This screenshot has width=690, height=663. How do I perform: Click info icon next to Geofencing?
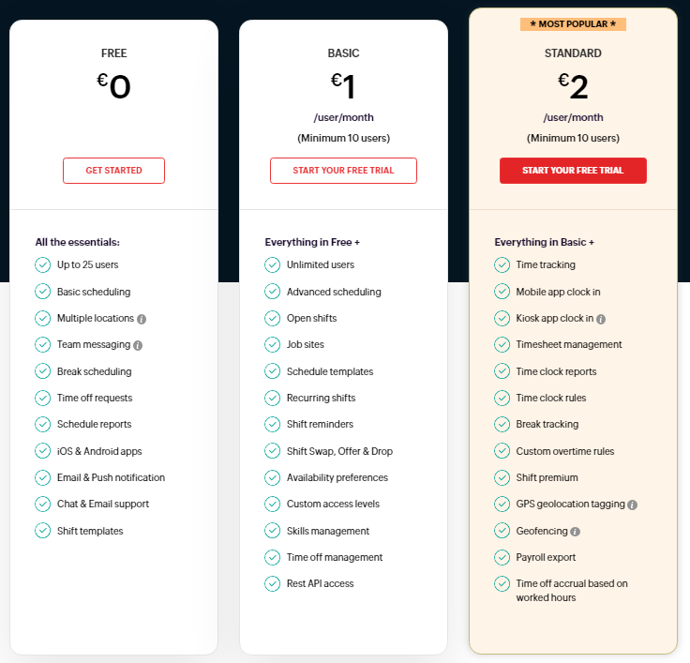coord(575,532)
